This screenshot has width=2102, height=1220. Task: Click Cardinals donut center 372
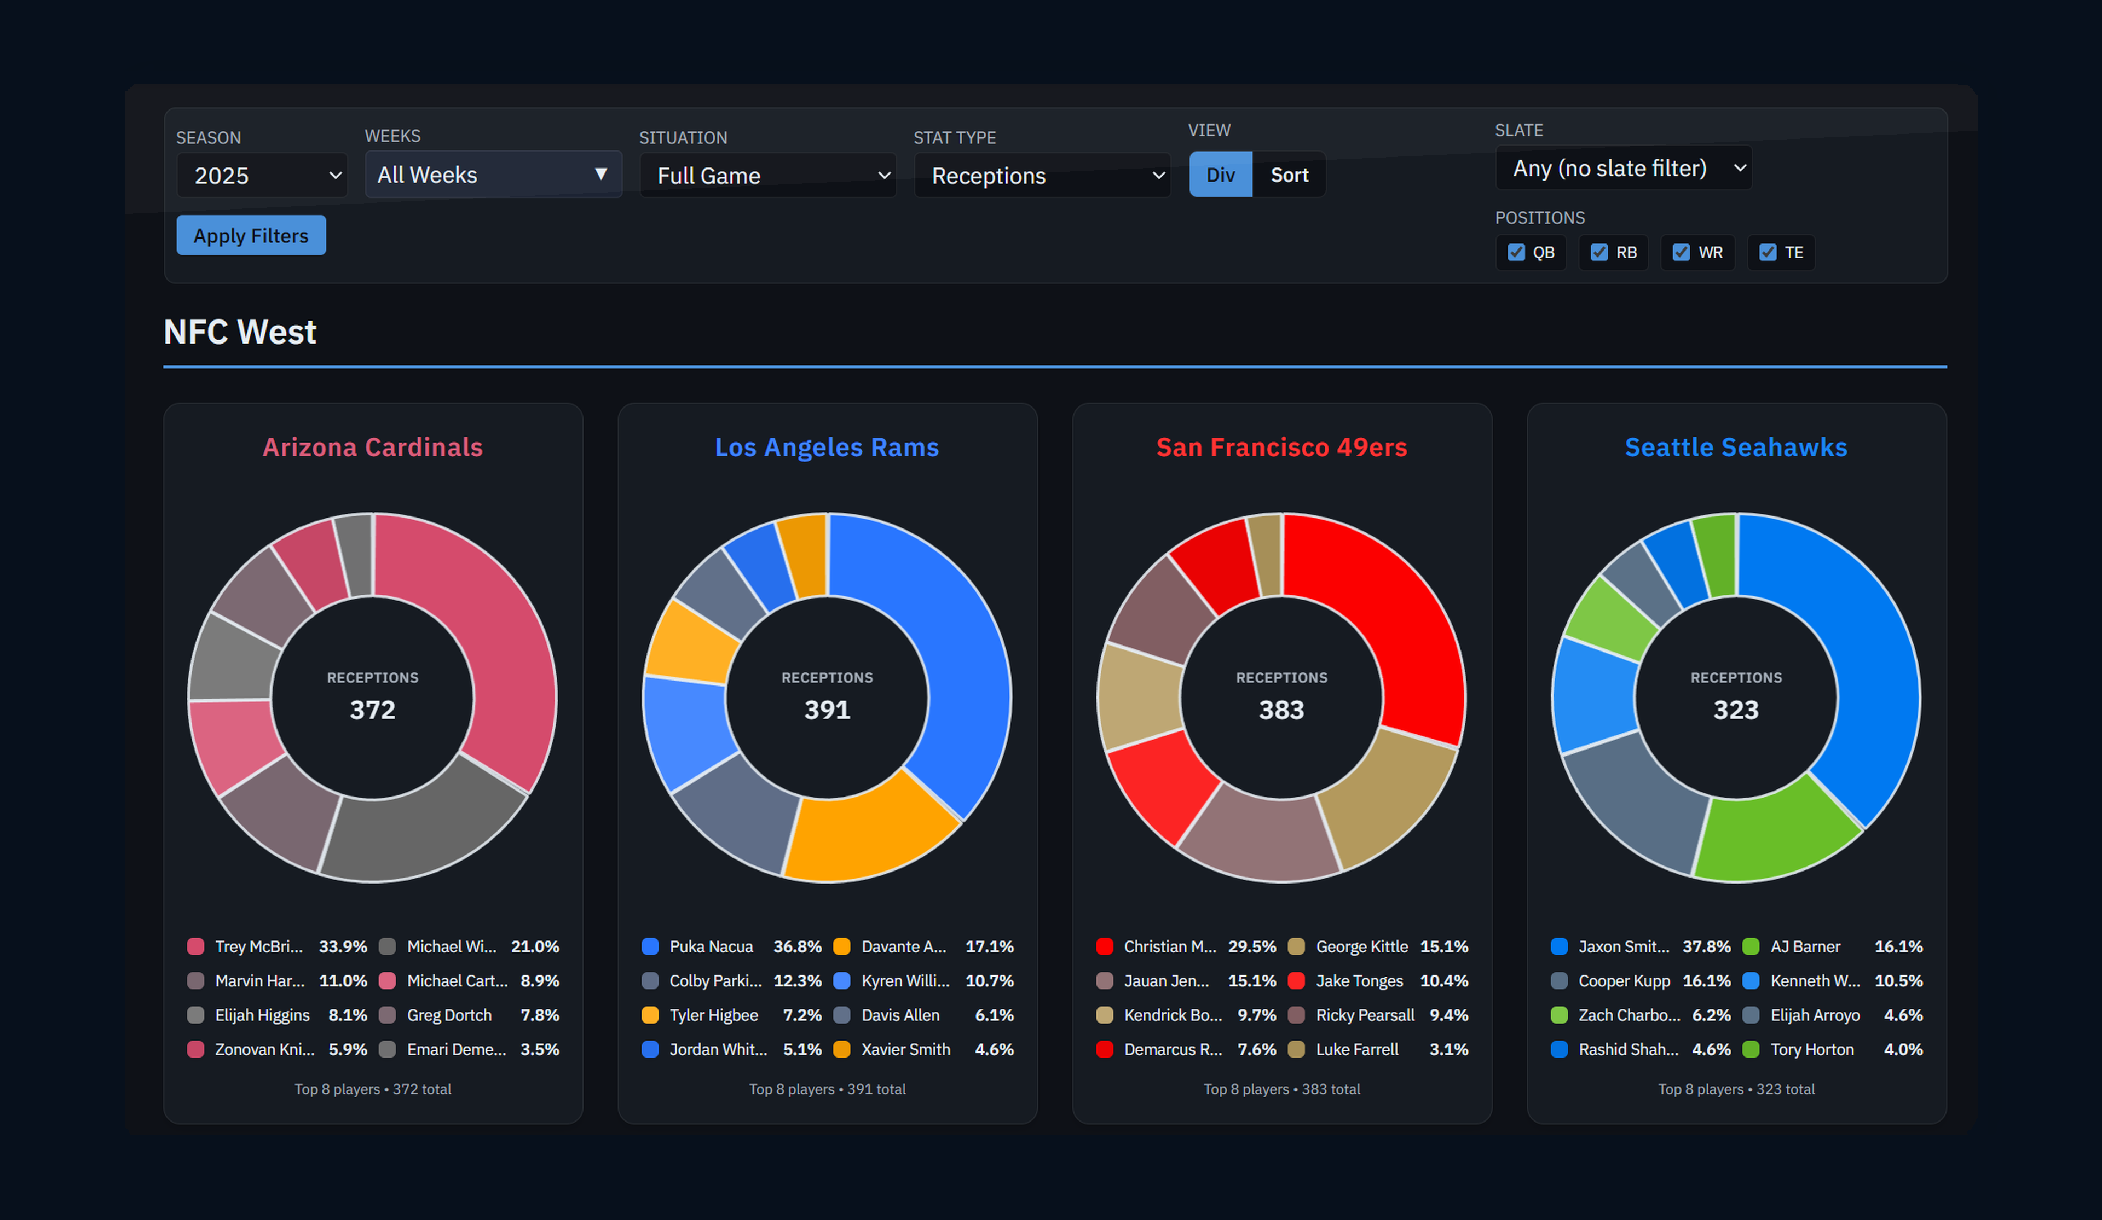pyautogui.click(x=373, y=710)
